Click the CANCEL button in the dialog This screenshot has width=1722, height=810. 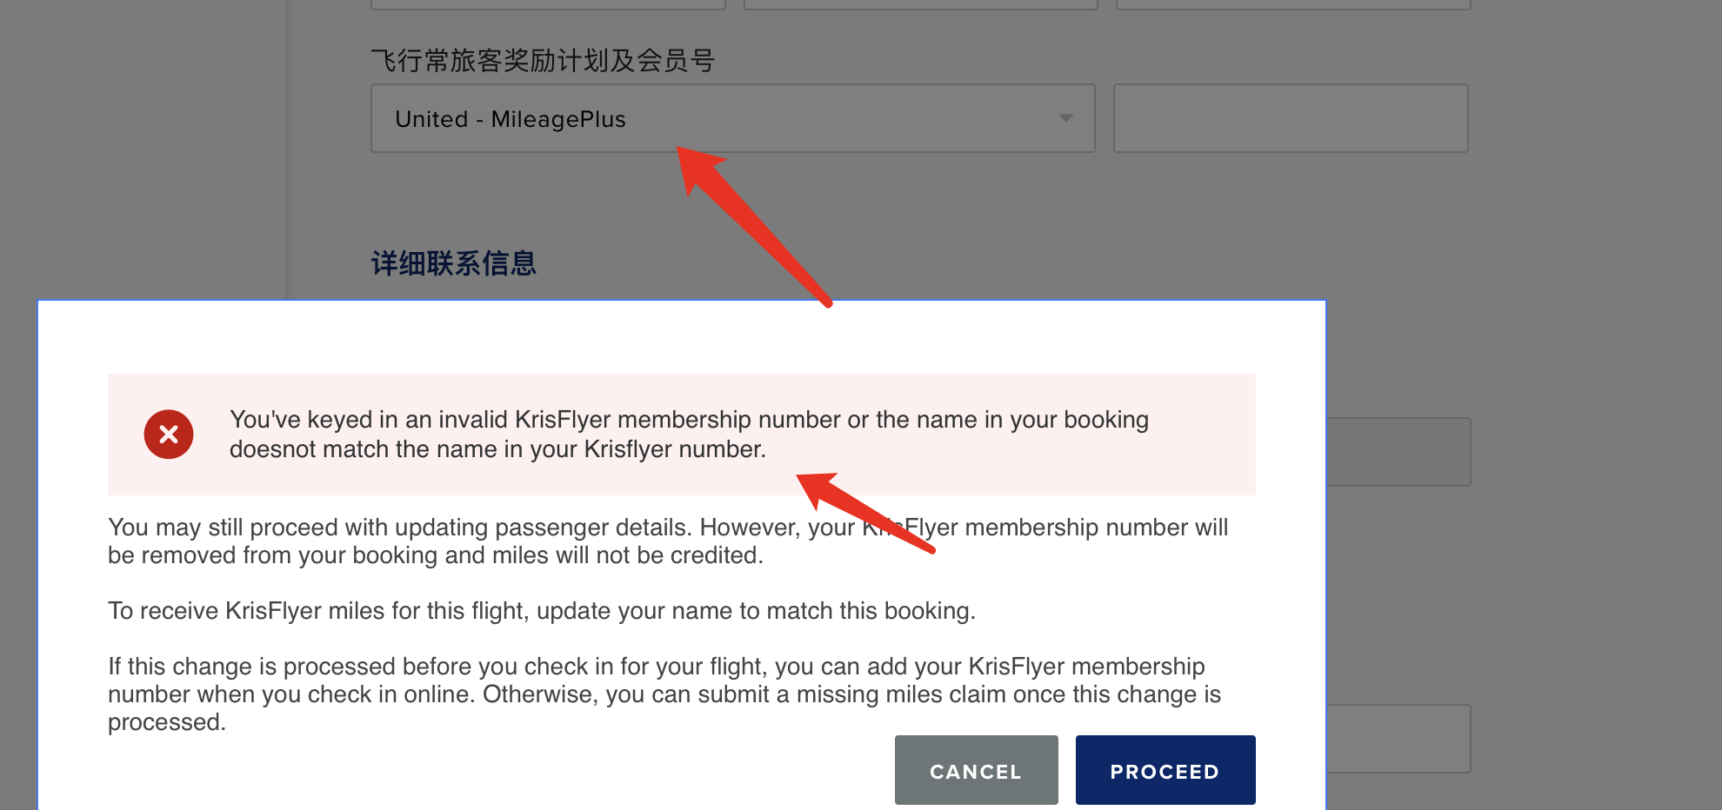click(976, 770)
